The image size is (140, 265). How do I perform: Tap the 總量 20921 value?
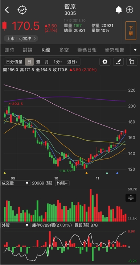pos(75,30)
